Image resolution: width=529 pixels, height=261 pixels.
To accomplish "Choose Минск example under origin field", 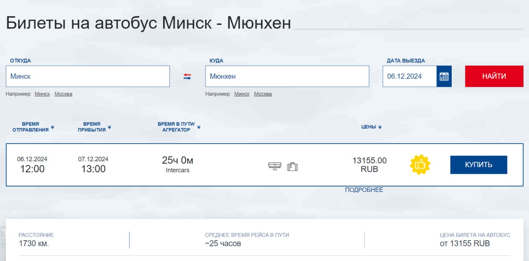I will (x=42, y=94).
